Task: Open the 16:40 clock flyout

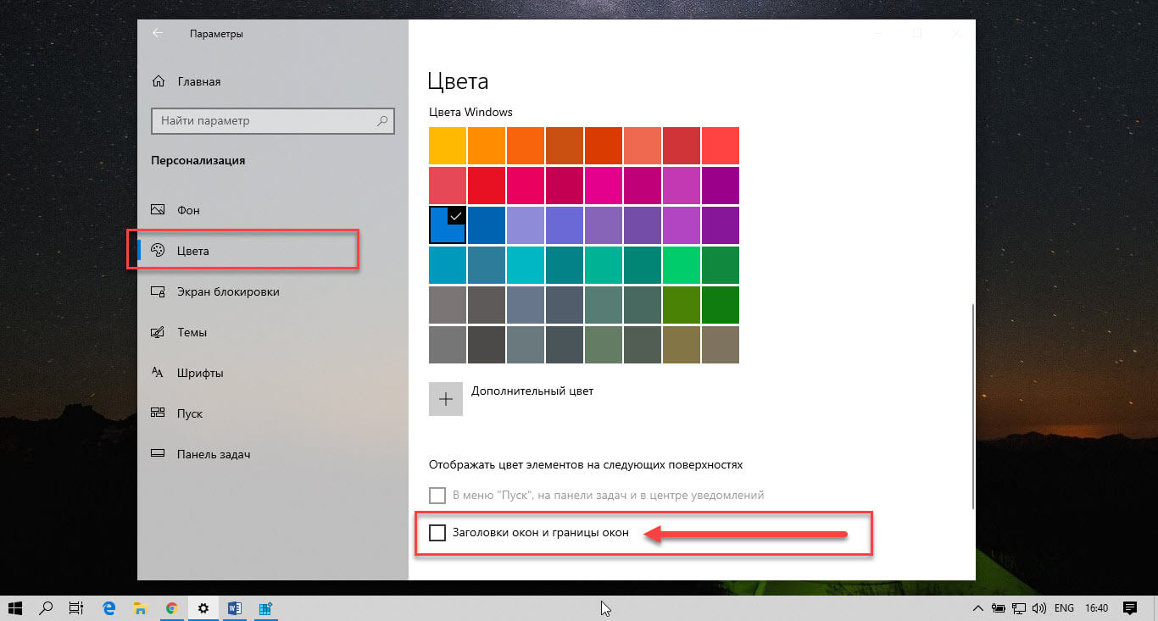Action: pyautogui.click(x=1097, y=608)
